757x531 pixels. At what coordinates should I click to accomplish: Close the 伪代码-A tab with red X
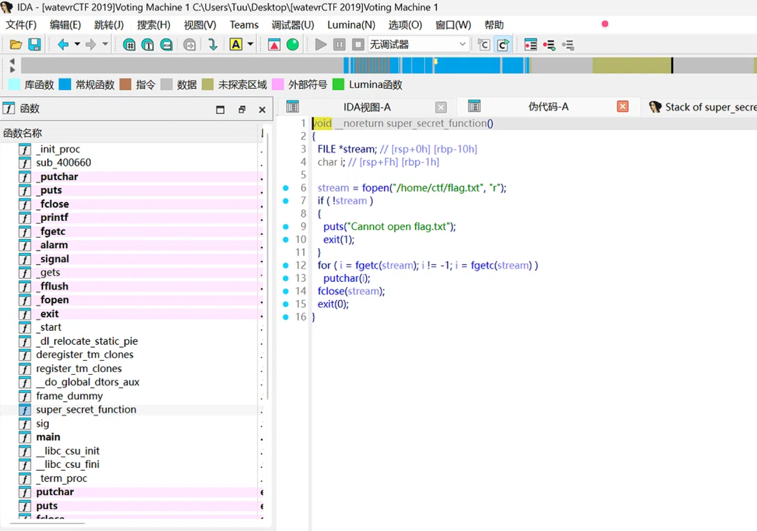[622, 107]
